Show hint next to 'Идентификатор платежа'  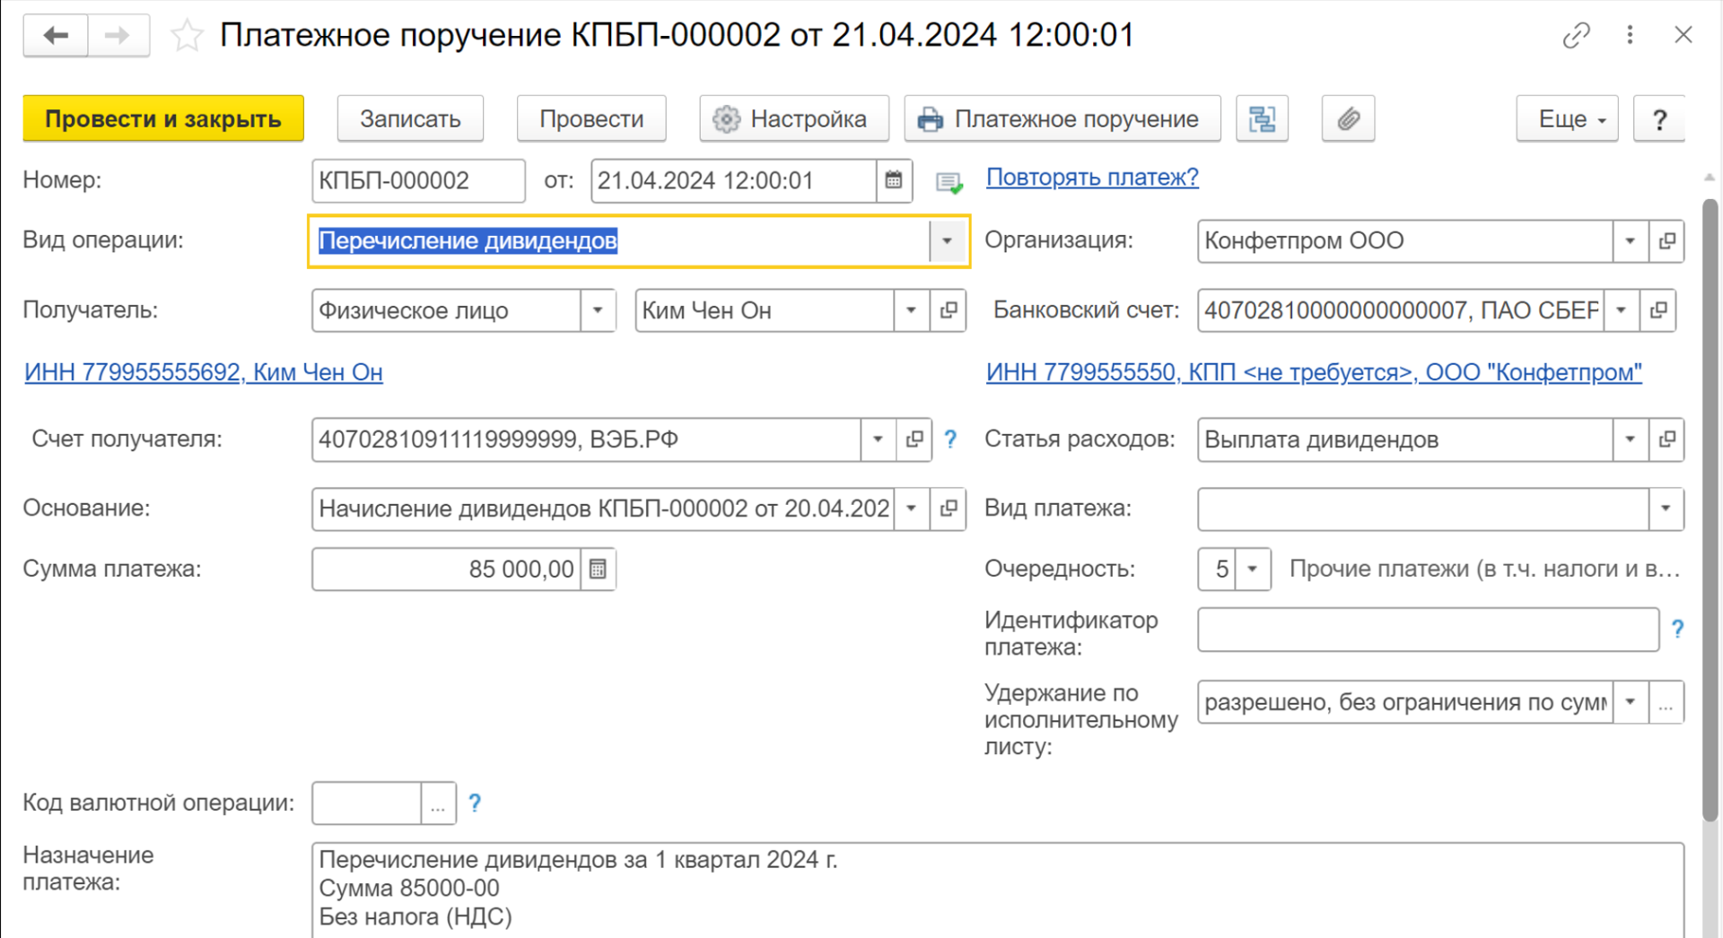(1677, 630)
